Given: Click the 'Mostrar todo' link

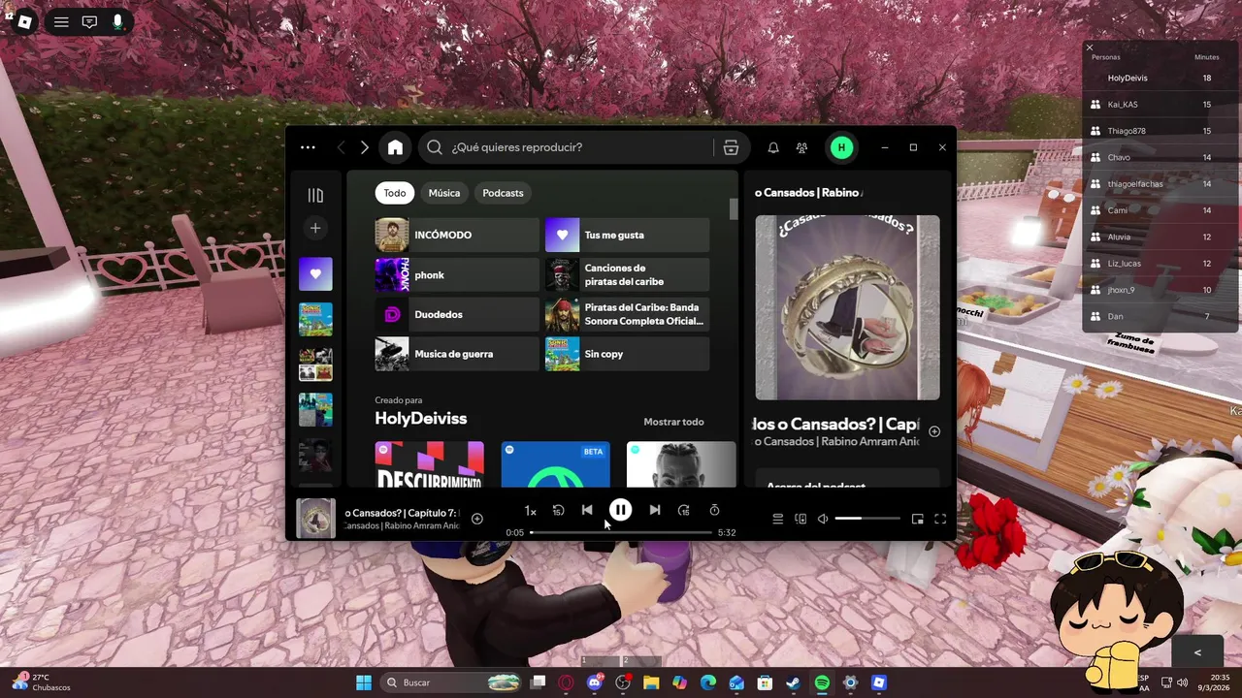Looking at the screenshot, I should tap(673, 422).
